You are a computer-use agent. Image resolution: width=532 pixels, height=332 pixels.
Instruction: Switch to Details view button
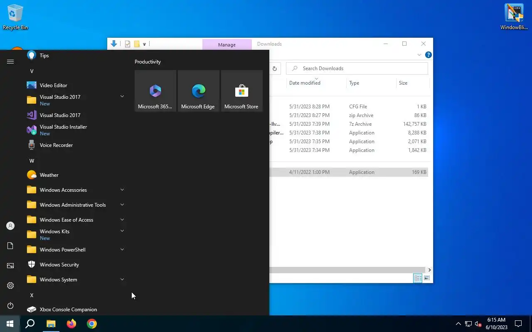(418, 278)
